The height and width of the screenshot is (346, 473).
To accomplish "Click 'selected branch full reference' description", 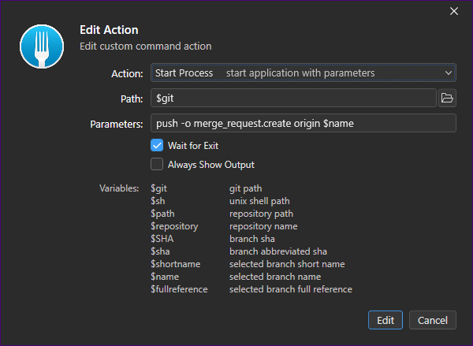I will [x=291, y=289].
